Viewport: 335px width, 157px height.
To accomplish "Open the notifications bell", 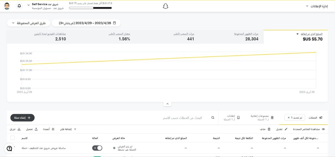I will [x=19, y=6].
